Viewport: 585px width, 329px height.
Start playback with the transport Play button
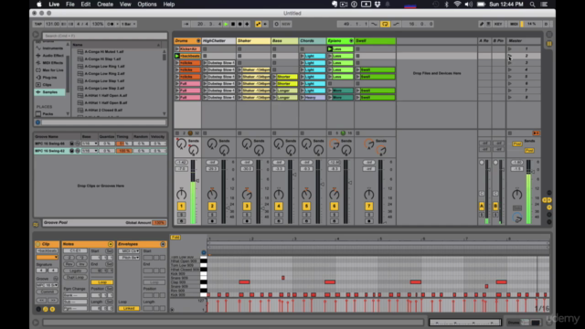tap(226, 24)
